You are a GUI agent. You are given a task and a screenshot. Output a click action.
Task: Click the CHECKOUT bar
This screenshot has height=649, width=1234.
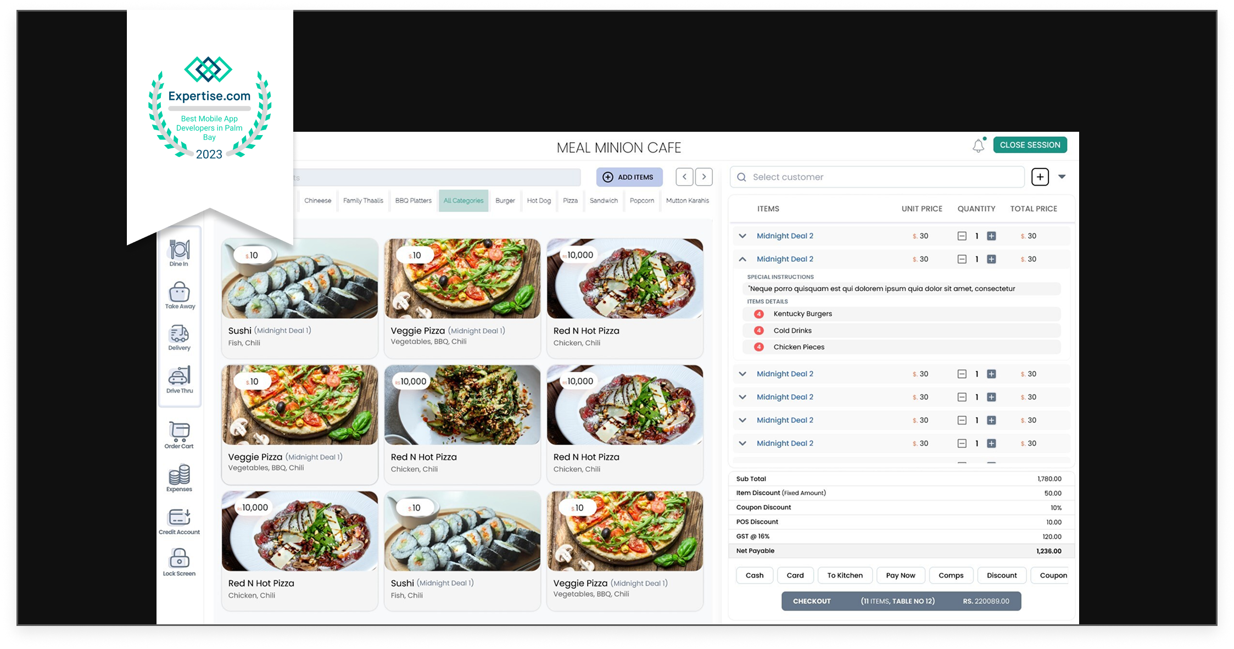click(901, 601)
